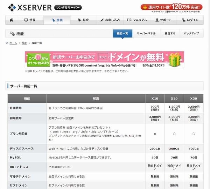This screenshot has width=210, height=189.
Task: Click the 50個 MySQL cell
Action: click(x=155, y=157)
